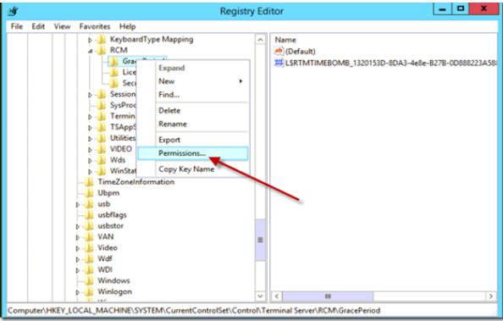503x321 pixels.
Task: Click the VAN folder icon
Action: tap(89, 237)
